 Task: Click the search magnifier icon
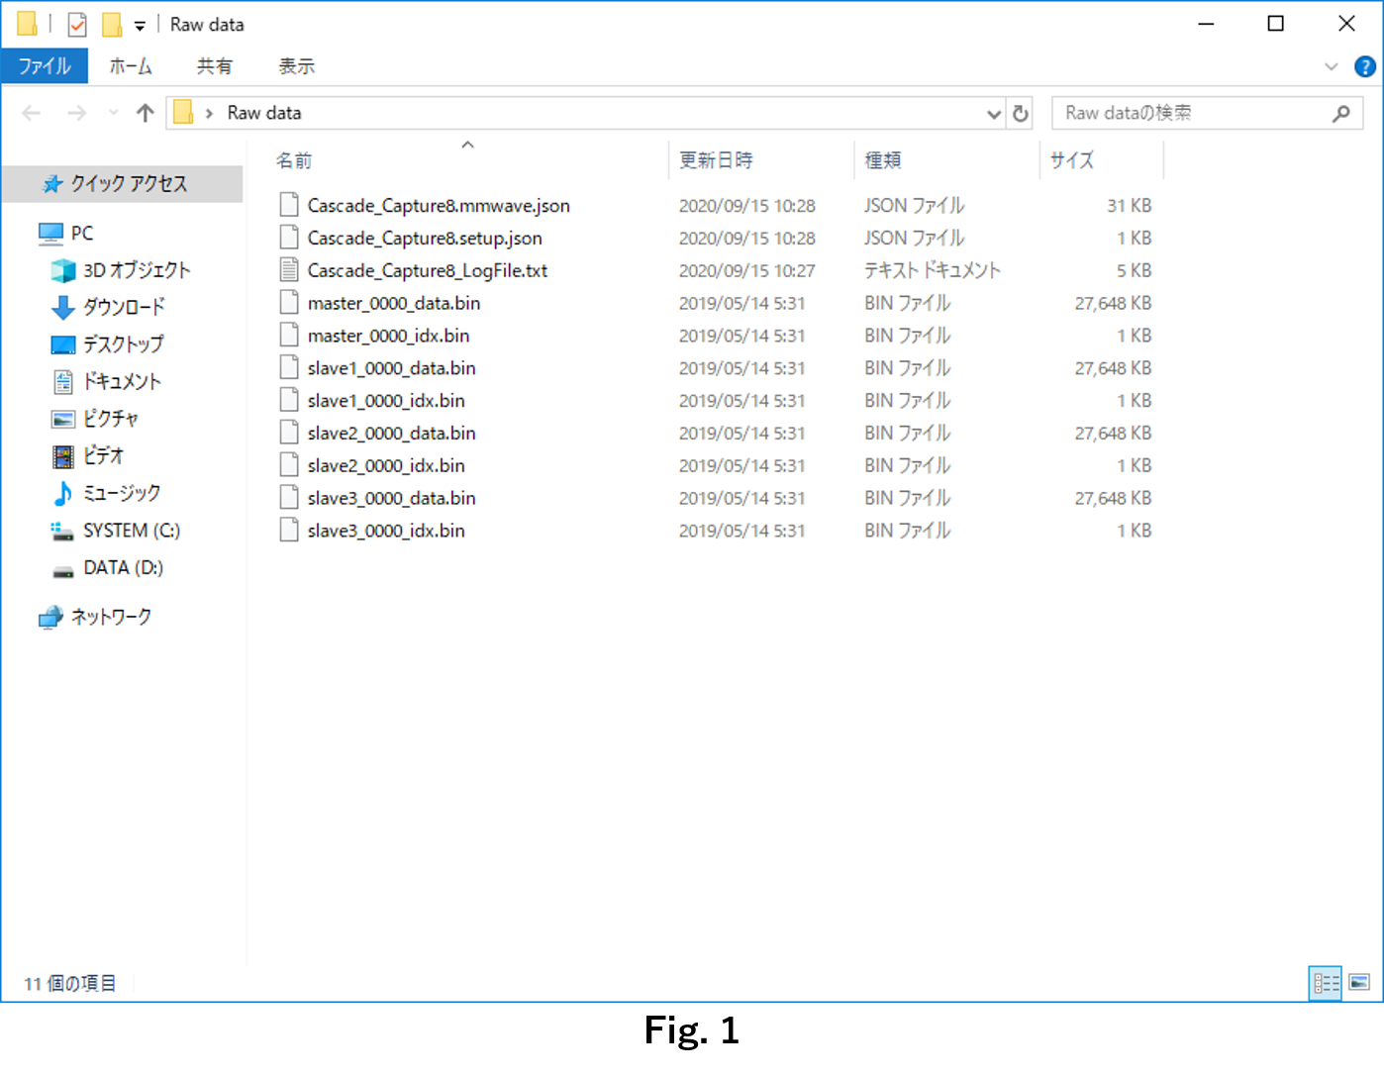1341,113
